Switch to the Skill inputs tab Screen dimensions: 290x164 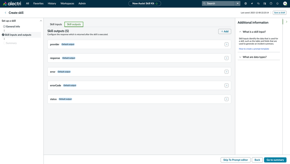[x=56, y=24]
